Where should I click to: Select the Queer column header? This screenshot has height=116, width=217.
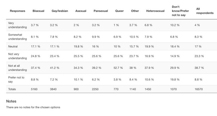click(119, 11)
